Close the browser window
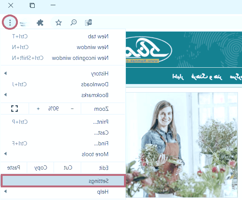 click(x=11, y=6)
